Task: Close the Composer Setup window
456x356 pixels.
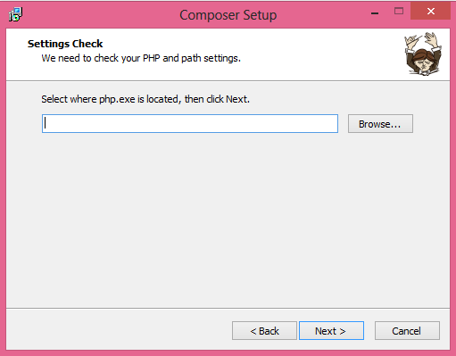Action: coord(430,12)
